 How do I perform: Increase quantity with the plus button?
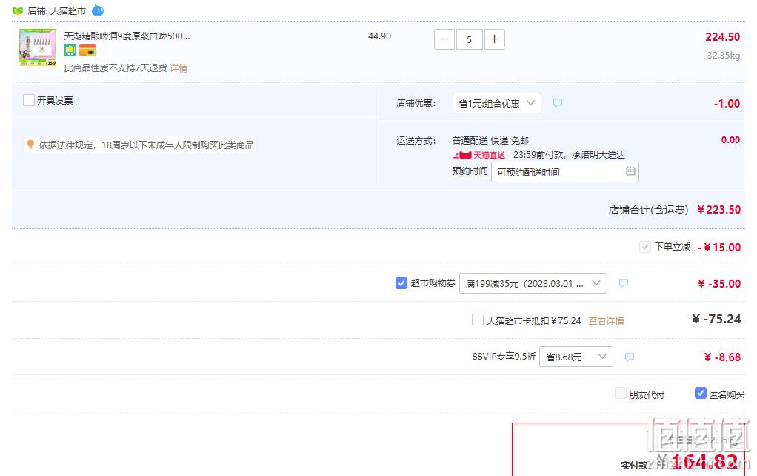[494, 39]
